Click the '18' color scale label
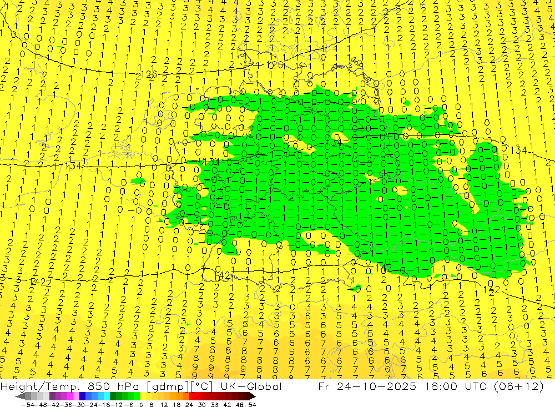This screenshot has width=555, height=407. tap(176, 405)
